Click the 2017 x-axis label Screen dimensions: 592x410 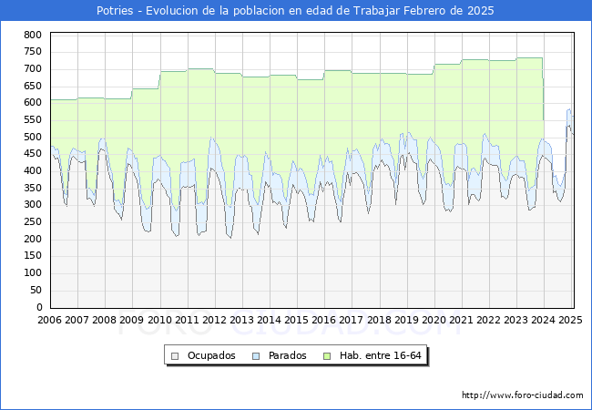[x=352, y=320]
